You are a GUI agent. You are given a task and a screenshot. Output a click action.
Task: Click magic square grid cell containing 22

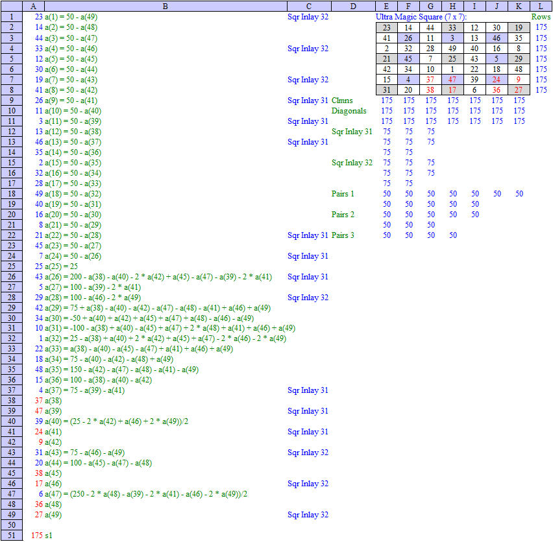tap(474, 69)
